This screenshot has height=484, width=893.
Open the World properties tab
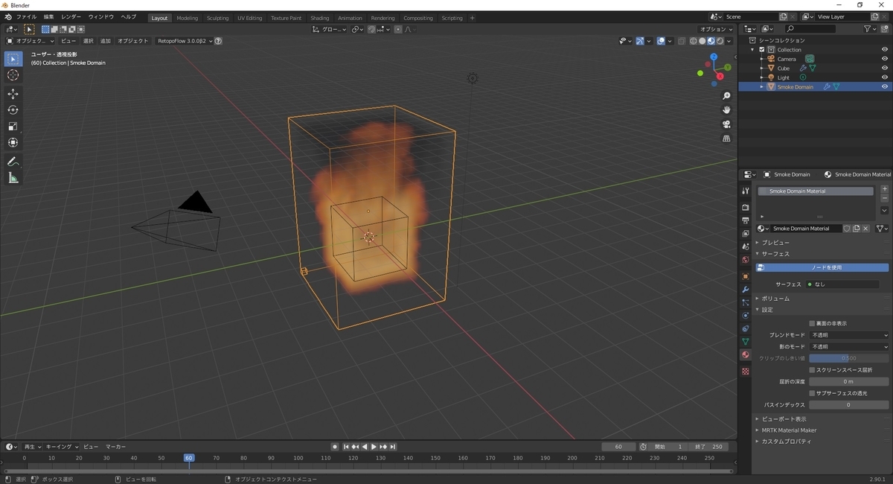(745, 260)
